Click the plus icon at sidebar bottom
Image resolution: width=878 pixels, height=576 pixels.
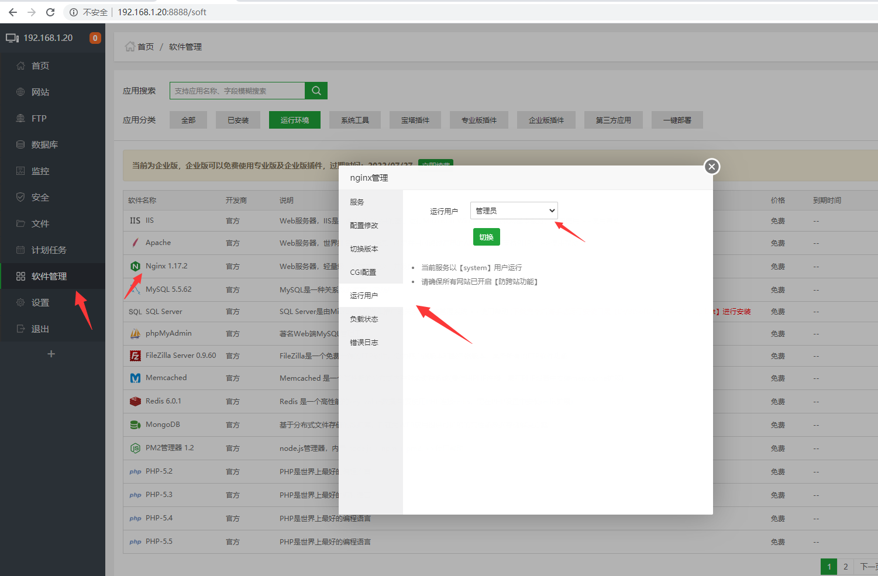(x=51, y=354)
